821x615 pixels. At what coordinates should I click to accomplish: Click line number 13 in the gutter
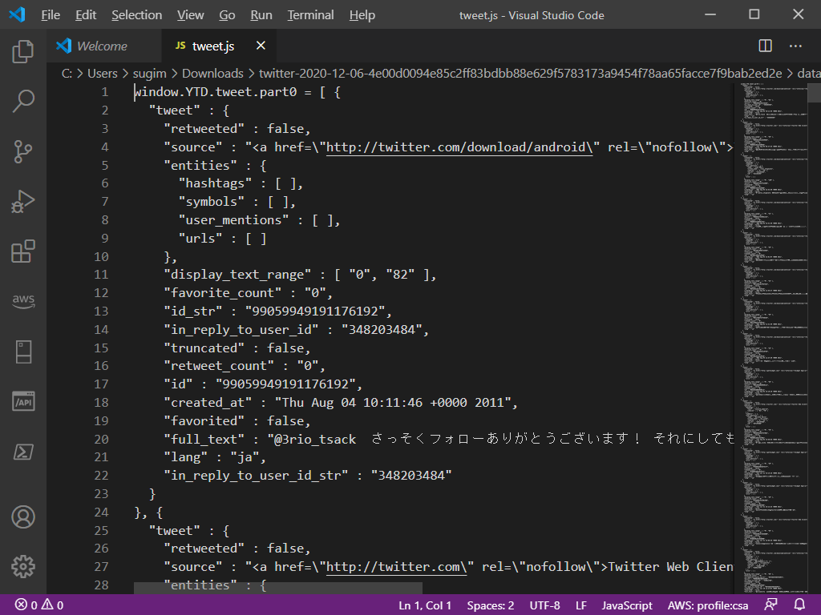[101, 312]
